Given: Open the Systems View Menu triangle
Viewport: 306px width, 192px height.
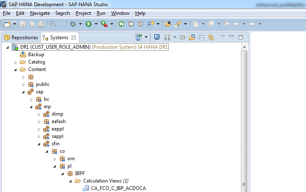Looking at the screenshot, I should (x=223, y=36).
